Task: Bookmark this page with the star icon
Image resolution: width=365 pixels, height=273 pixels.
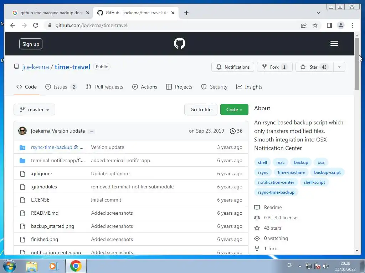Action: 315,25
